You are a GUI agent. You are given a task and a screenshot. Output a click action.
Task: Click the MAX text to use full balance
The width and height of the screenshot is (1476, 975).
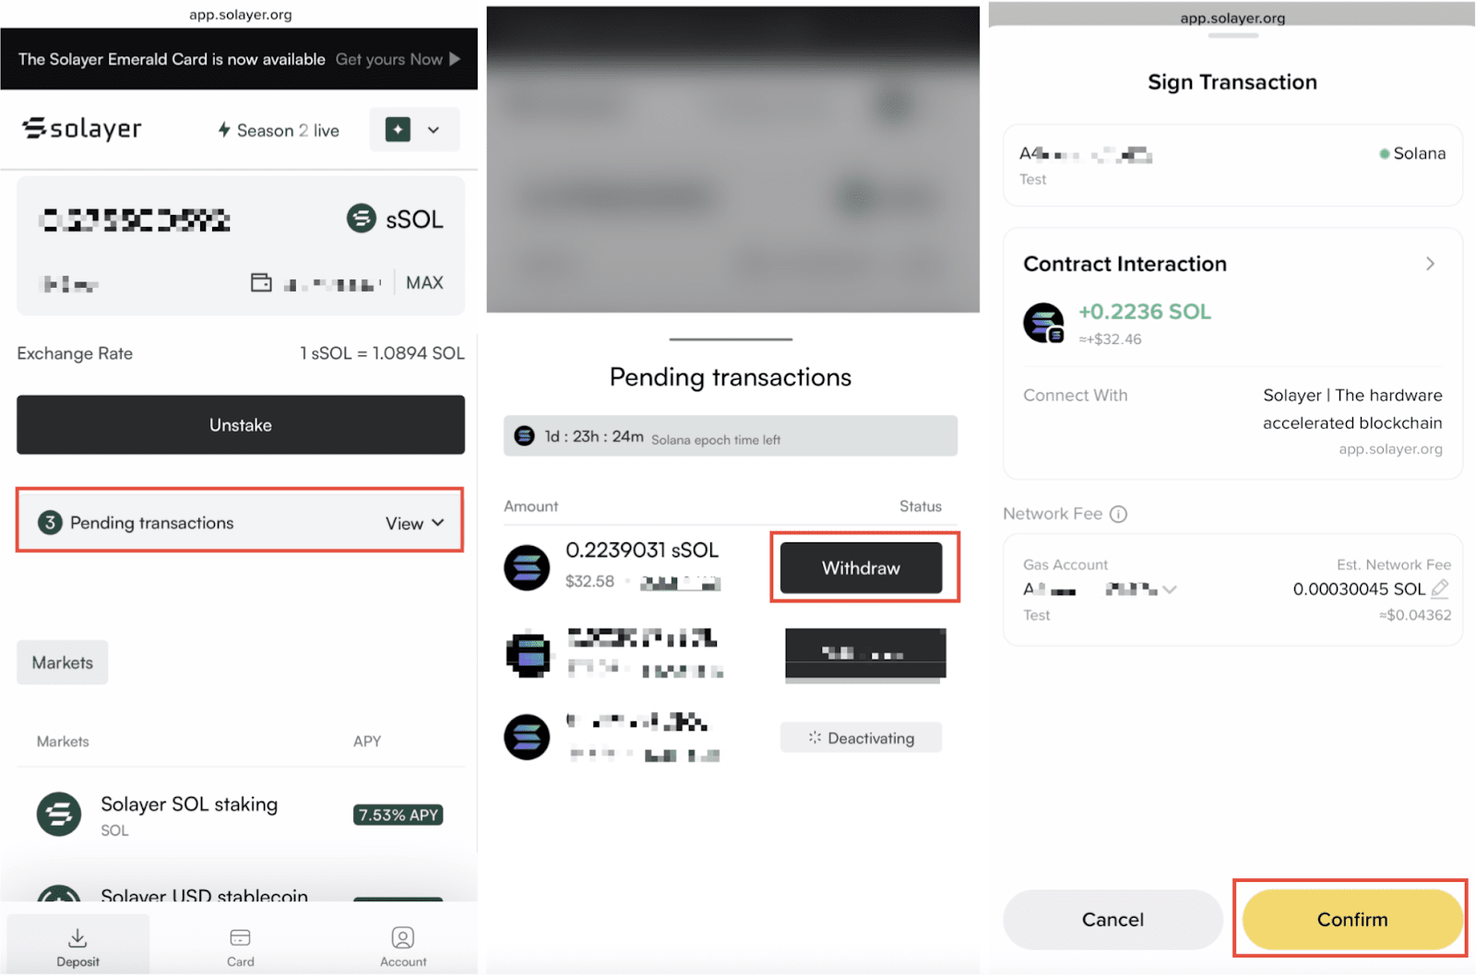(x=424, y=282)
